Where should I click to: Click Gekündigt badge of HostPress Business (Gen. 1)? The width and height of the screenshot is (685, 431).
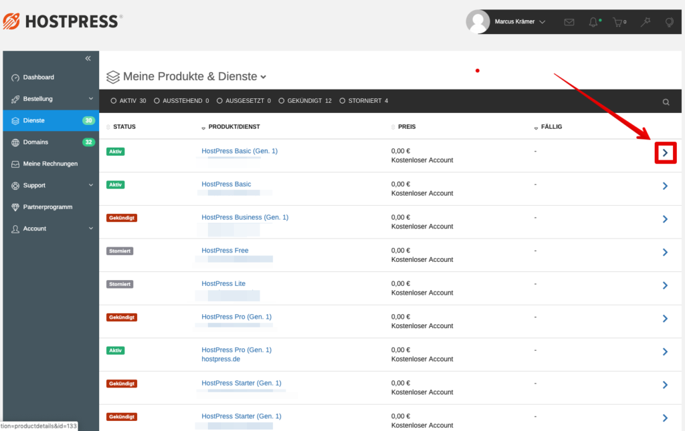click(122, 218)
